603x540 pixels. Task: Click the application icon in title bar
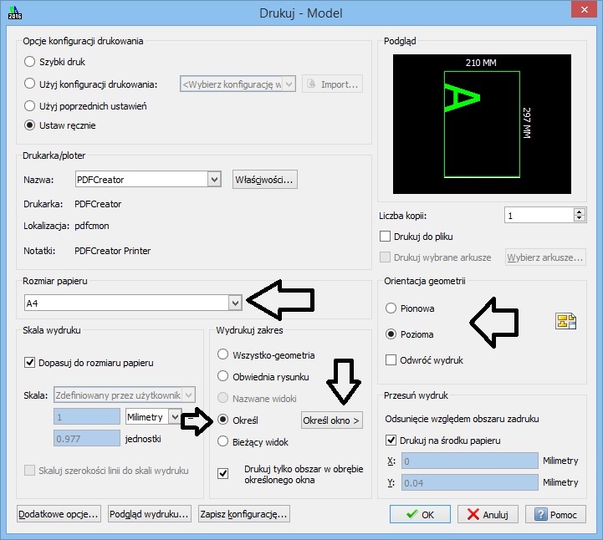[14, 13]
